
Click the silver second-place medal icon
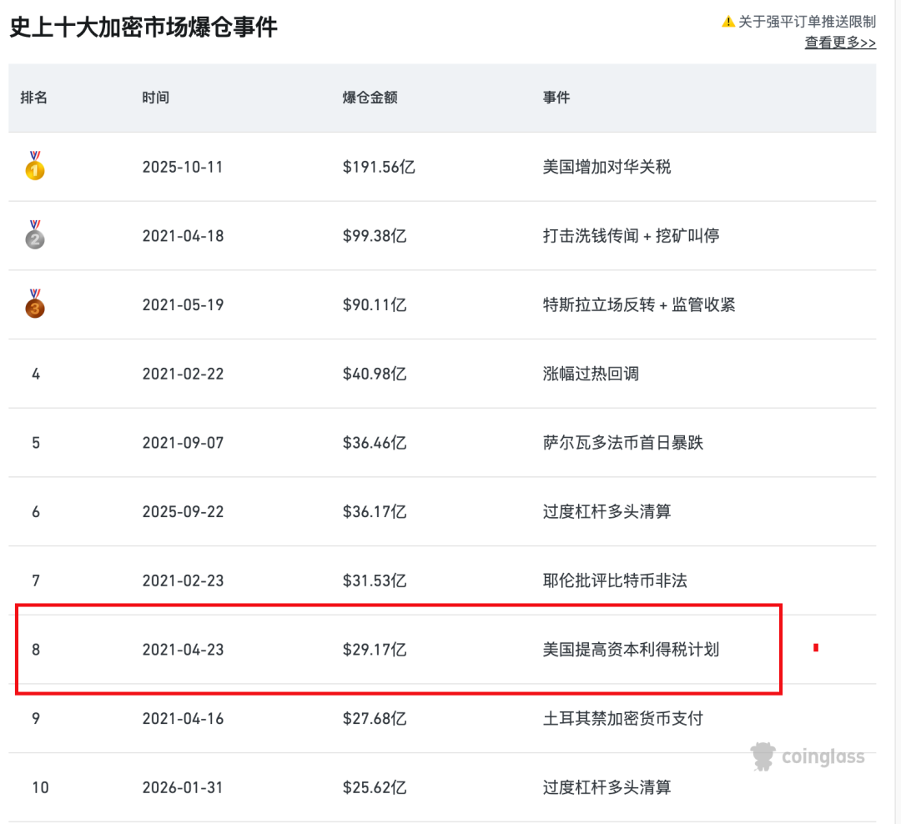(35, 235)
